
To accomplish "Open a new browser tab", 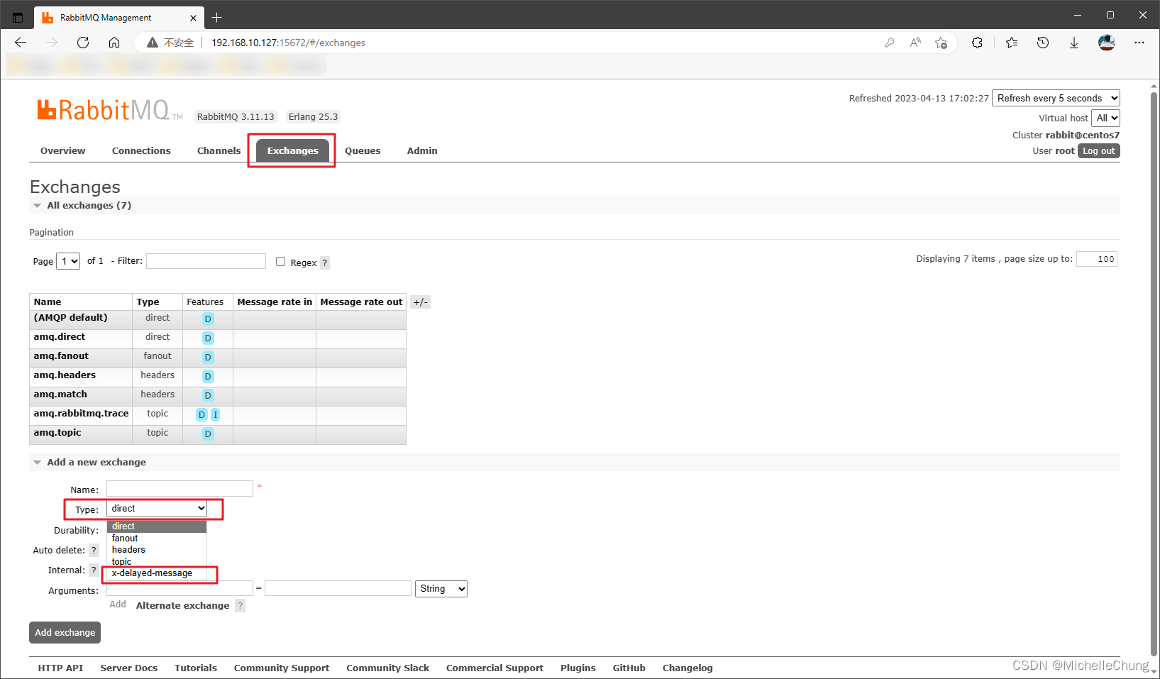I will (217, 17).
